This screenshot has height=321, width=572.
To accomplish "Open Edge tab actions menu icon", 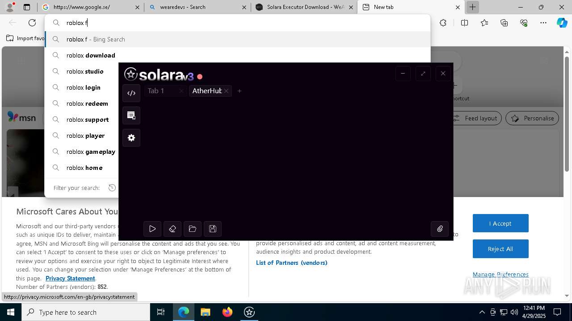I will coord(27,7).
